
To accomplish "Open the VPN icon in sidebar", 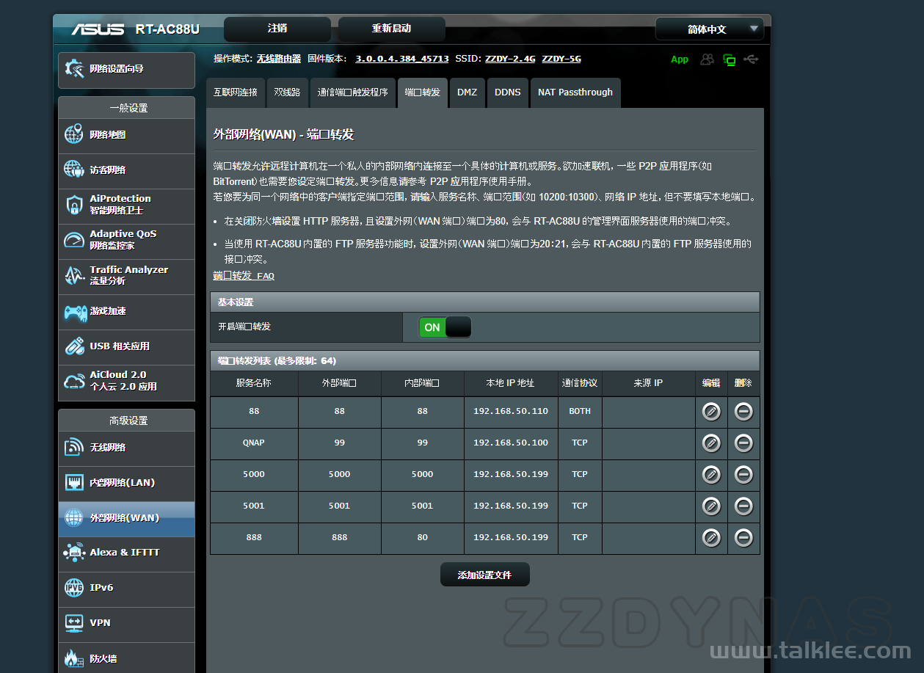I will pyautogui.click(x=74, y=623).
